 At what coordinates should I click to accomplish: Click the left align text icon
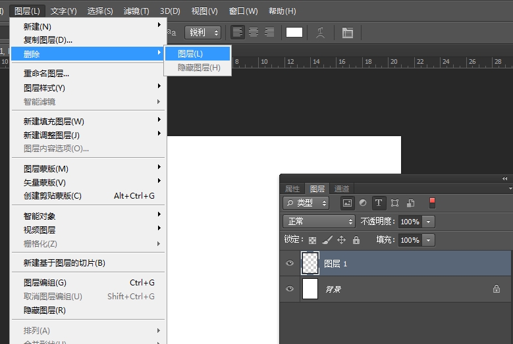click(x=238, y=32)
